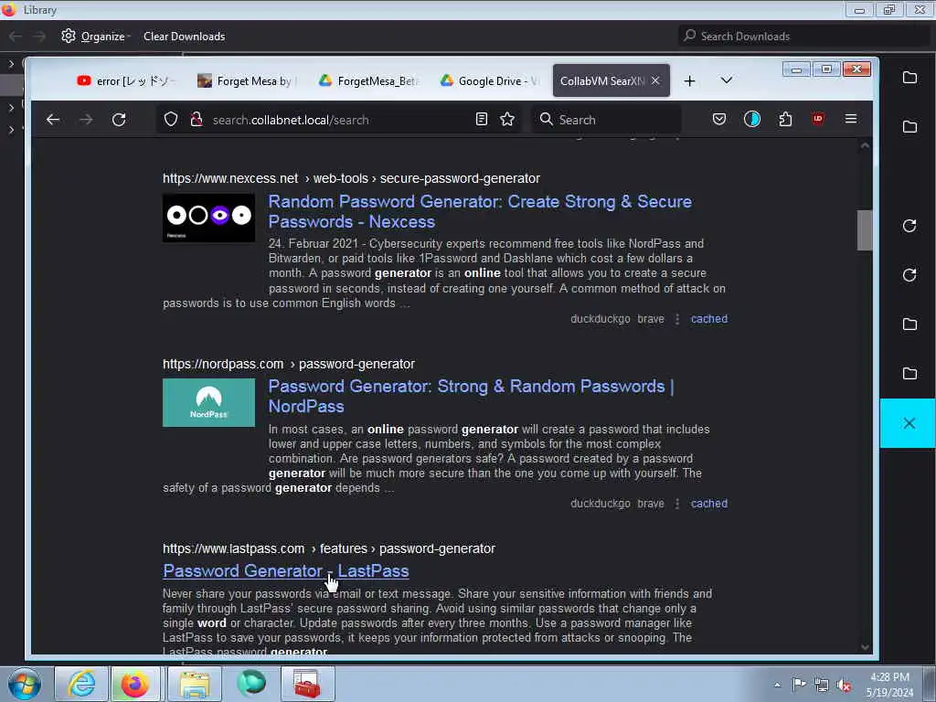Open the insecure connection lock icon
The image size is (936, 702).
(196, 120)
